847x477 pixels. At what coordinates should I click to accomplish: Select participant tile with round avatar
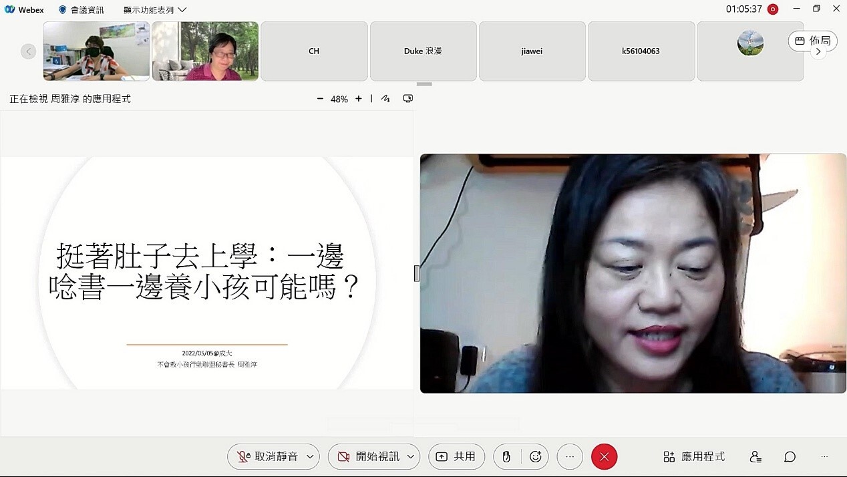point(750,51)
